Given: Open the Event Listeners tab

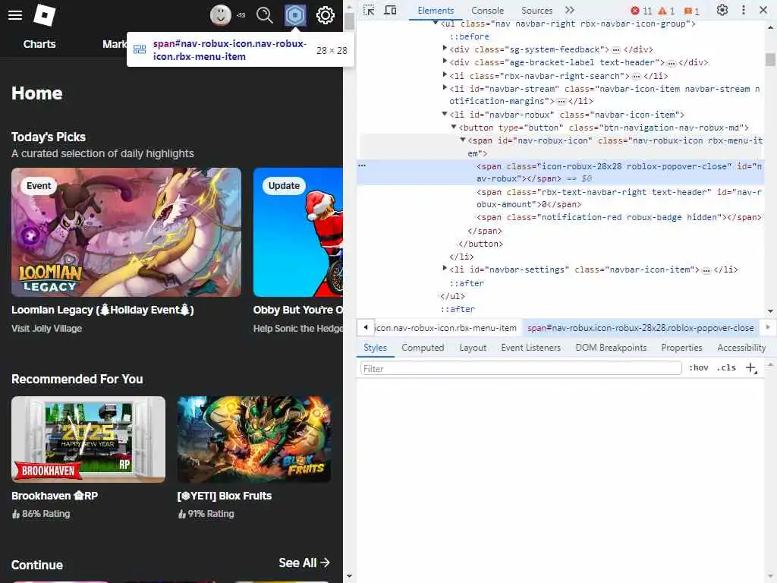Looking at the screenshot, I should (x=530, y=348).
